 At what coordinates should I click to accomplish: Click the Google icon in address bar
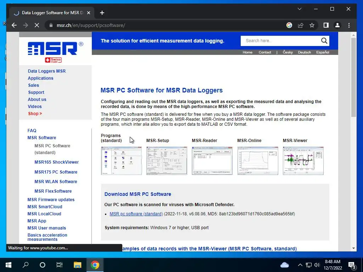tap(289, 25)
